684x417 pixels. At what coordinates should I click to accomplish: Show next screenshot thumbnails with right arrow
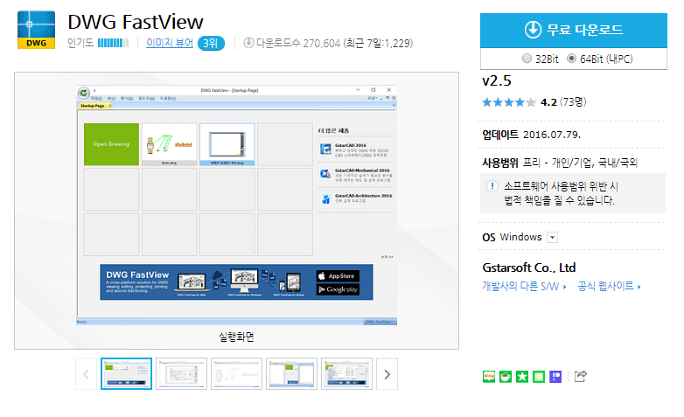387,375
